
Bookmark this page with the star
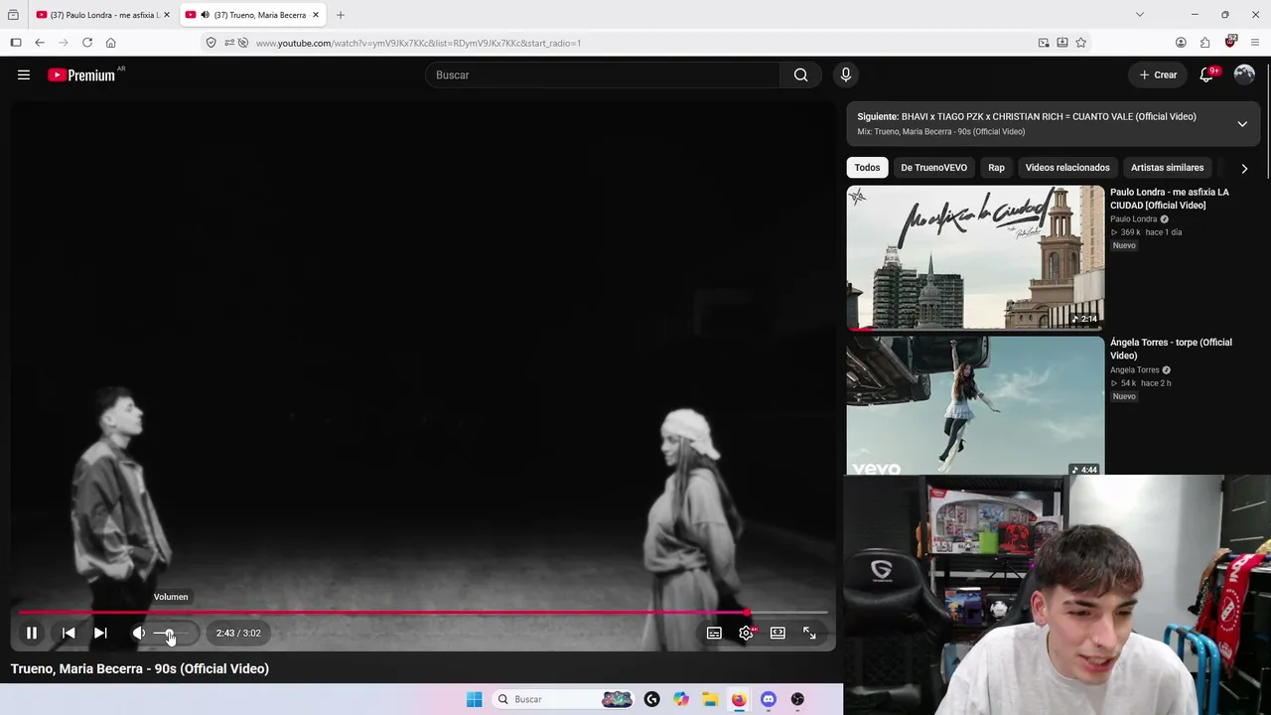1081,43
